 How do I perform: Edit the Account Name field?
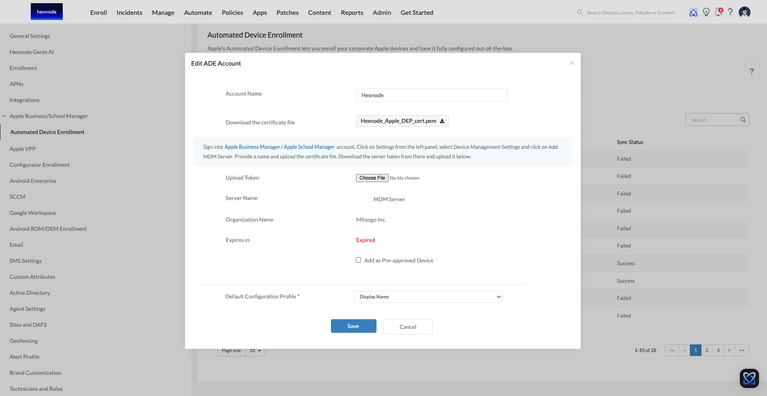click(432, 95)
